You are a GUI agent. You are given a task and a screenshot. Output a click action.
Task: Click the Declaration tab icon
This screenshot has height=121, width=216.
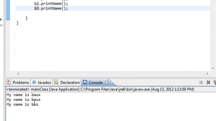56,82
